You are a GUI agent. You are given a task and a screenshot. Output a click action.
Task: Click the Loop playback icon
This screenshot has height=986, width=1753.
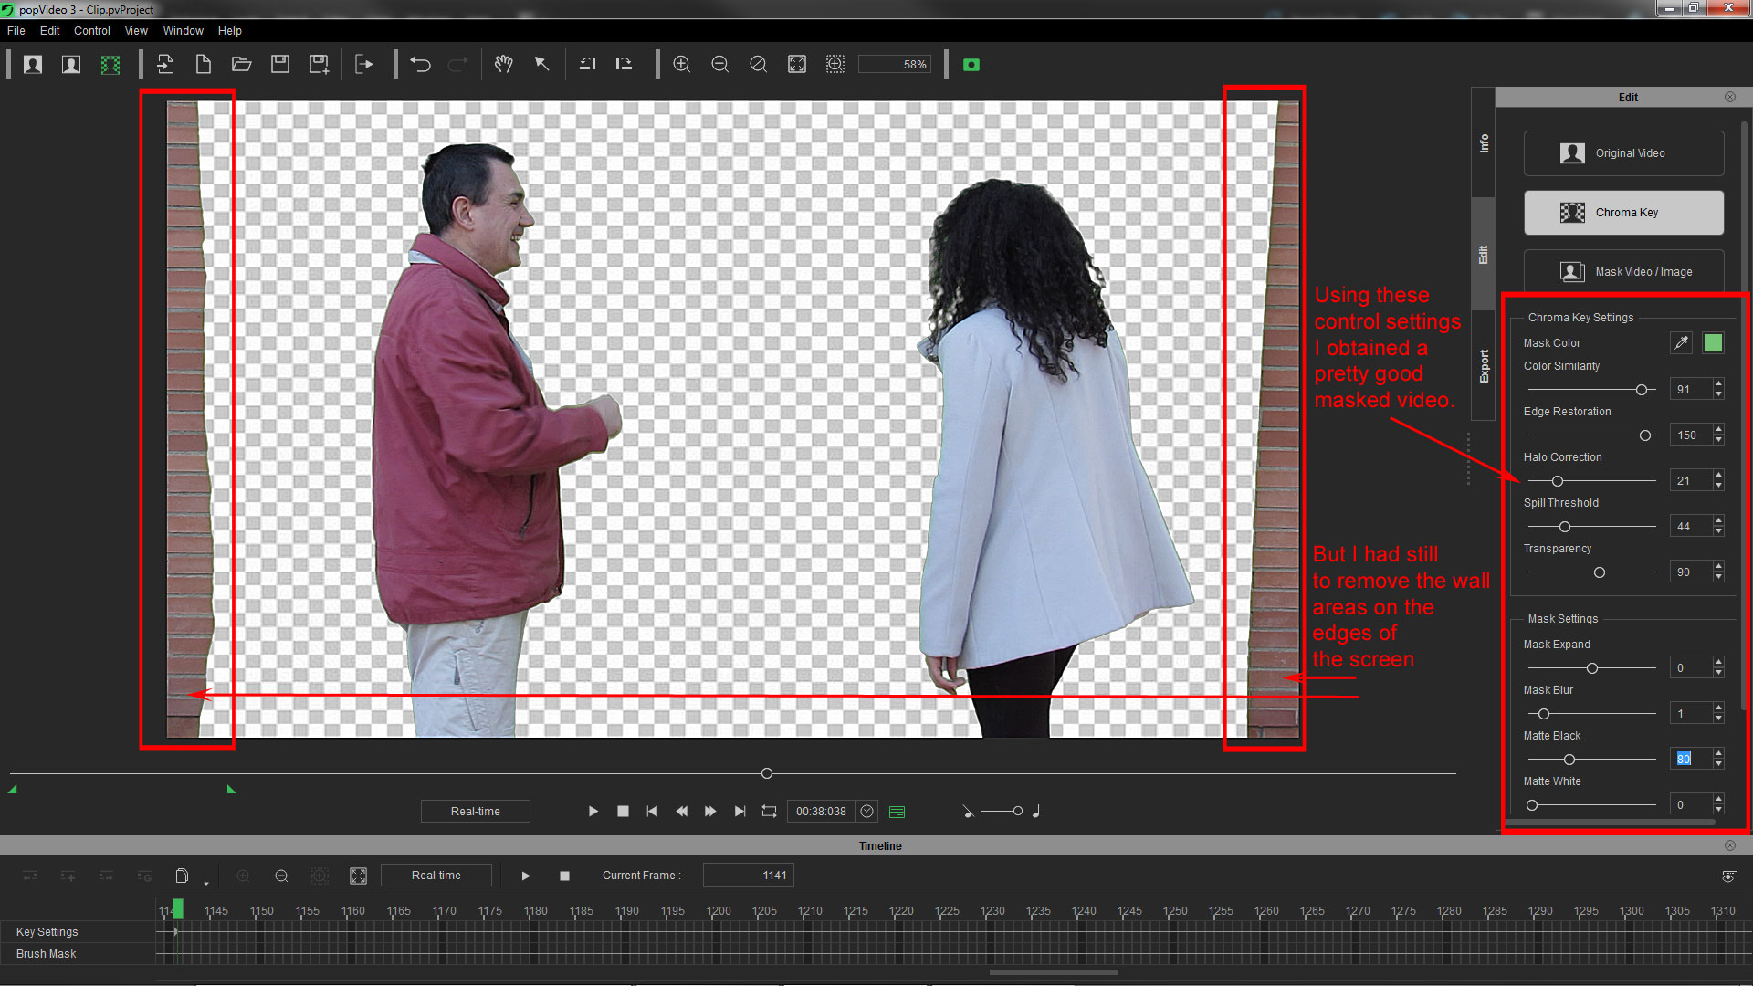pyautogui.click(x=769, y=811)
